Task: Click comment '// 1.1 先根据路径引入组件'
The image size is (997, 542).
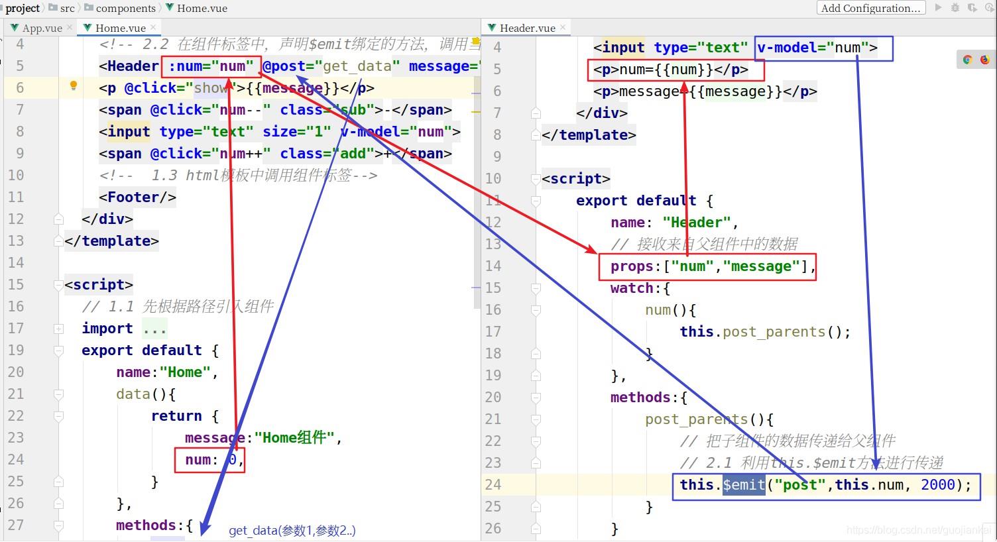Action: (178, 307)
